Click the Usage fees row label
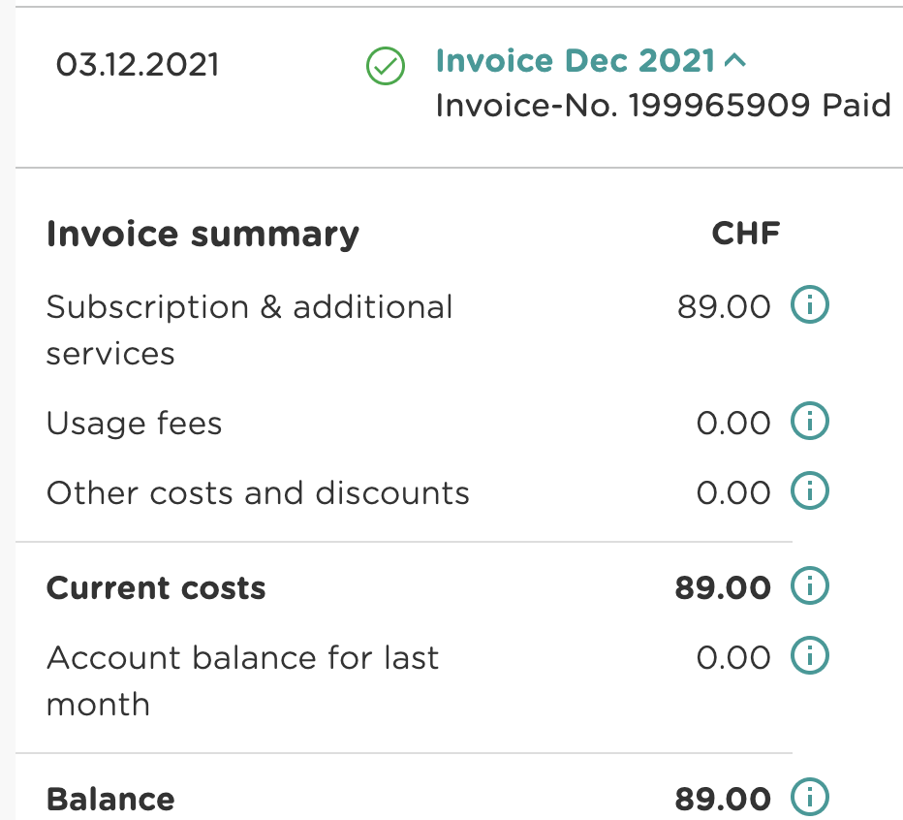 pos(134,424)
